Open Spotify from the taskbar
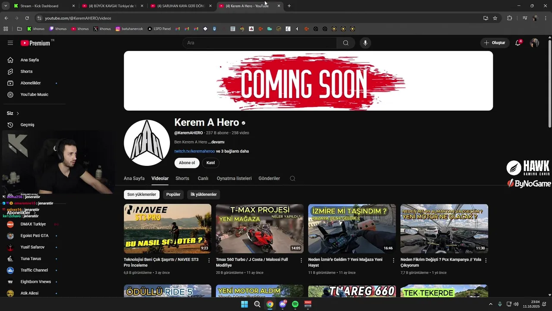 [295, 304]
